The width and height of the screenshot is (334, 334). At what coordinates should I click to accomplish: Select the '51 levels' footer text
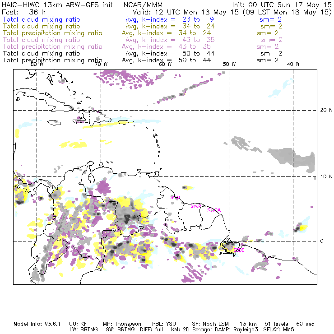(x=276, y=324)
